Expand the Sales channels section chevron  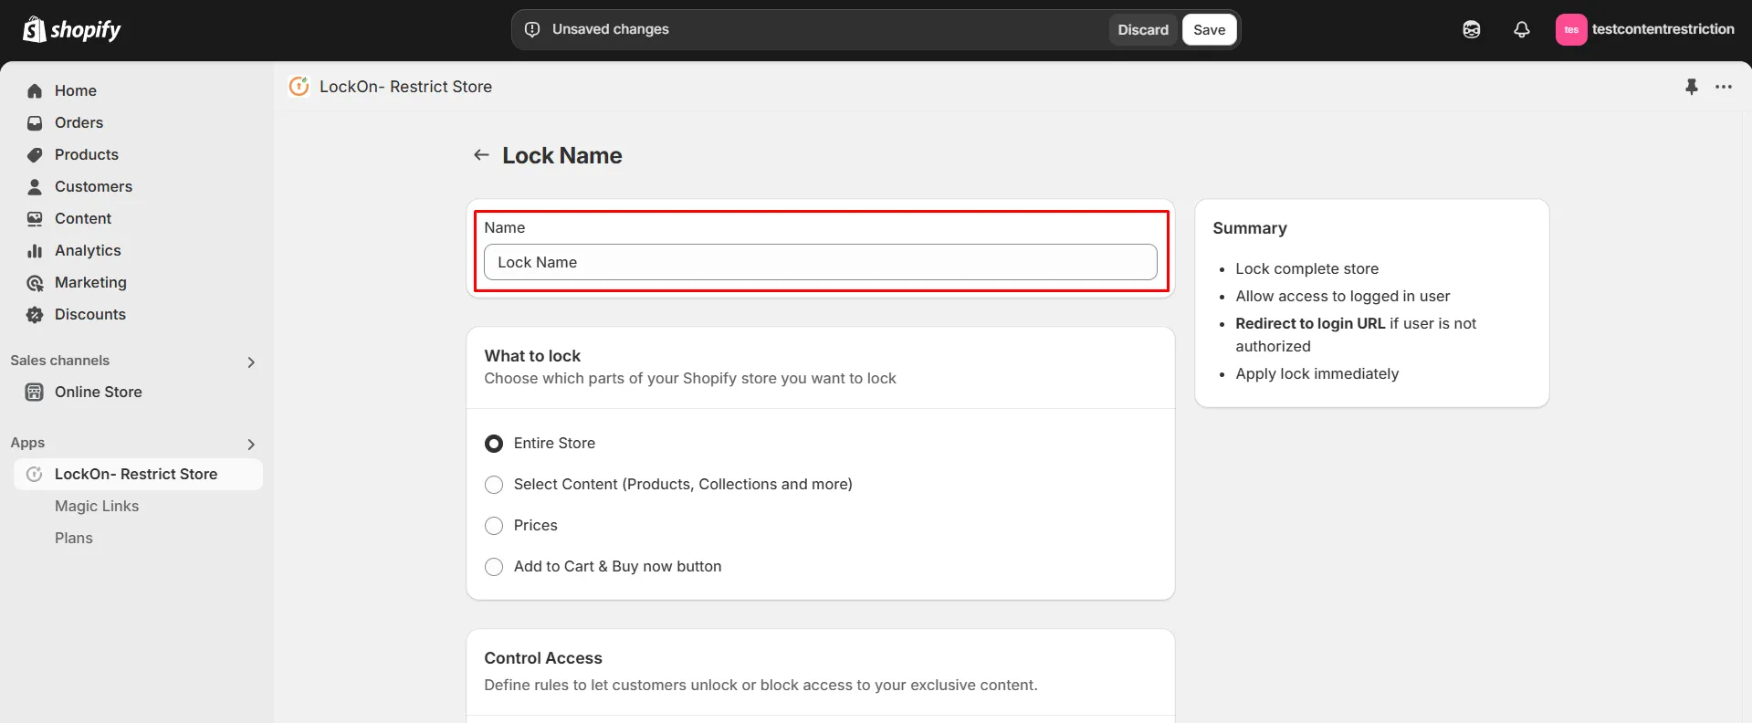pos(251,362)
